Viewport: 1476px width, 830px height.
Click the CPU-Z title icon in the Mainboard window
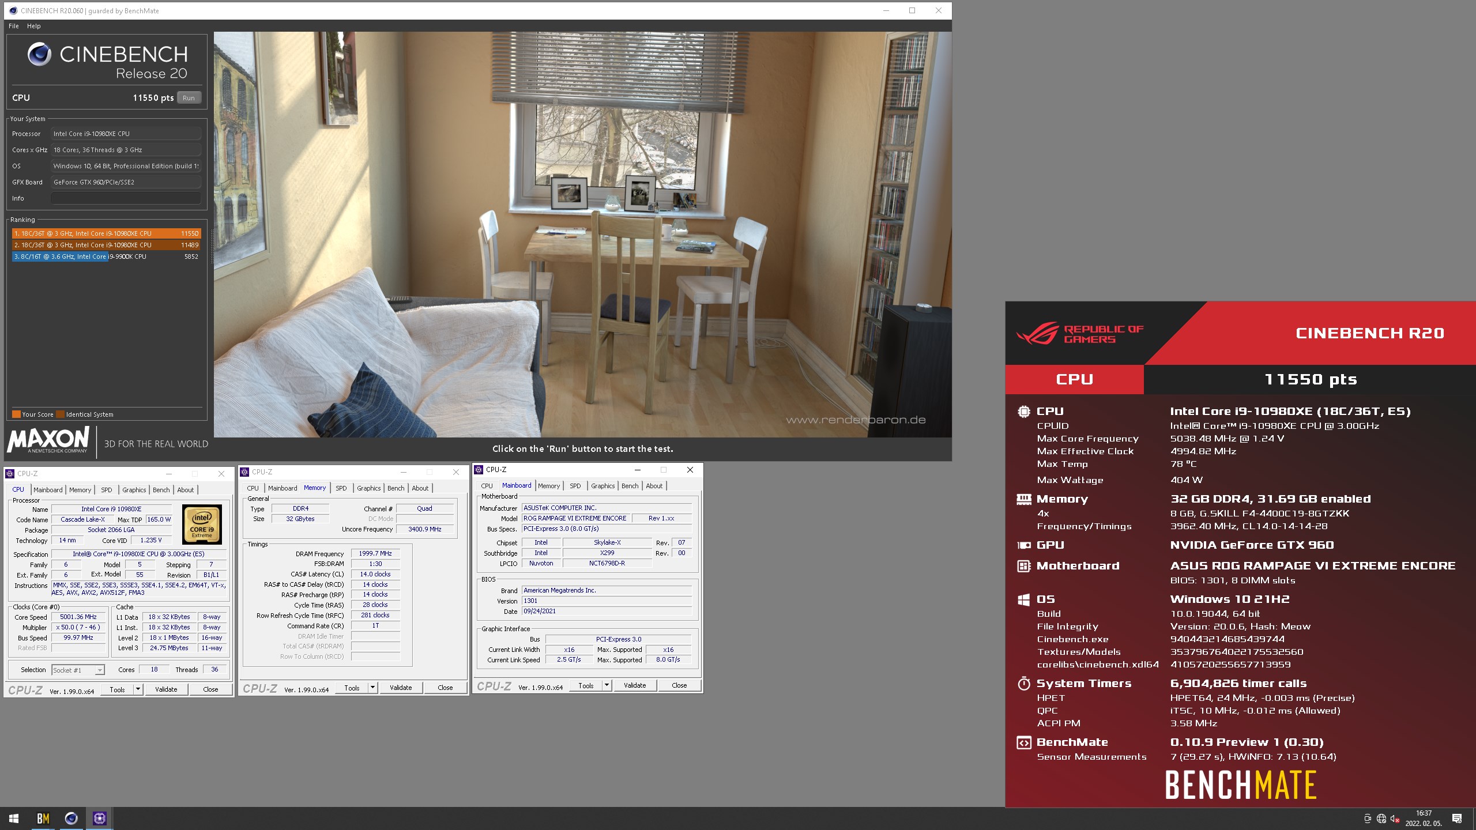[x=479, y=470]
